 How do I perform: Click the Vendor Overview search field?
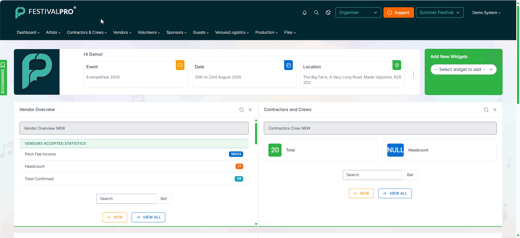tap(126, 199)
